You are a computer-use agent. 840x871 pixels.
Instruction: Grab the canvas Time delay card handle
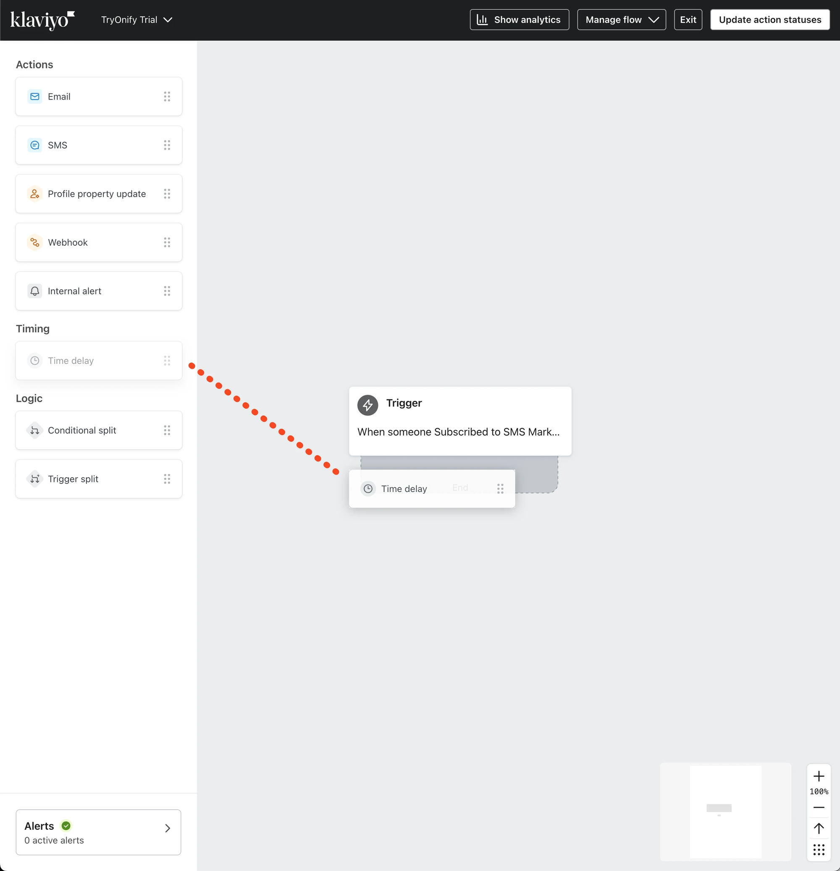[x=500, y=489]
